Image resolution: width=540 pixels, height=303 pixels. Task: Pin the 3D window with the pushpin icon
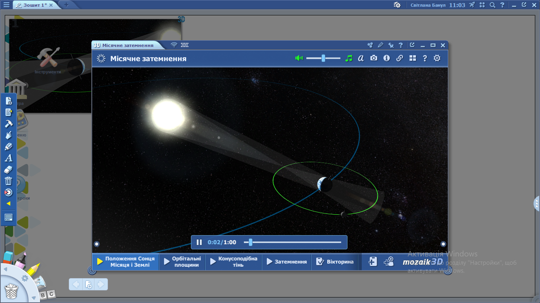(x=391, y=45)
